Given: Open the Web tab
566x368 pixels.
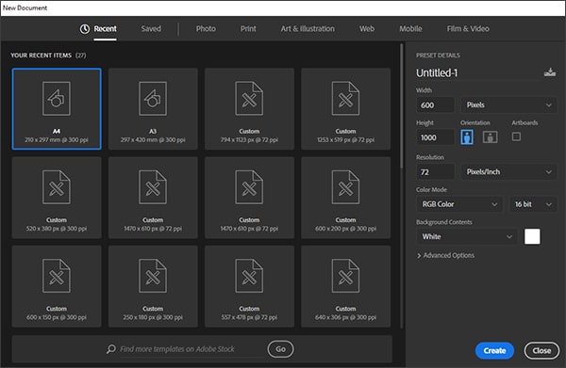Looking at the screenshot, I should pos(367,29).
